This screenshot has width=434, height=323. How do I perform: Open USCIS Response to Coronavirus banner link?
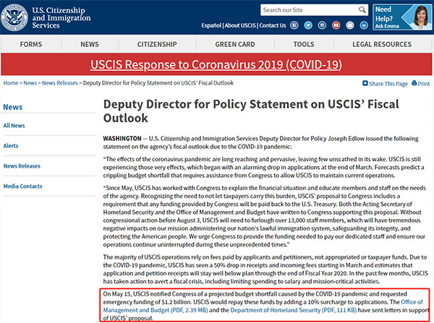pos(216,65)
